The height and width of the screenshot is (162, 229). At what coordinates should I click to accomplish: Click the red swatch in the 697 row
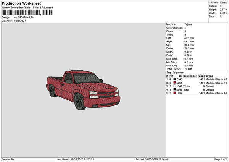[x=174, y=93]
